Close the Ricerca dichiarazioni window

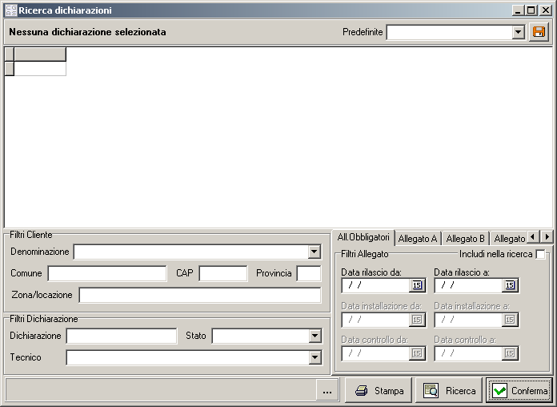coord(545,10)
